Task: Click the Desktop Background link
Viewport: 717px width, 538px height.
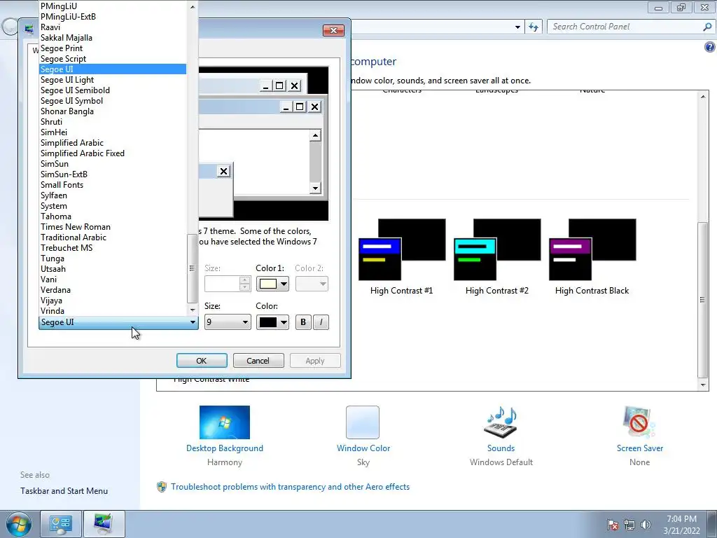Action: click(x=225, y=448)
